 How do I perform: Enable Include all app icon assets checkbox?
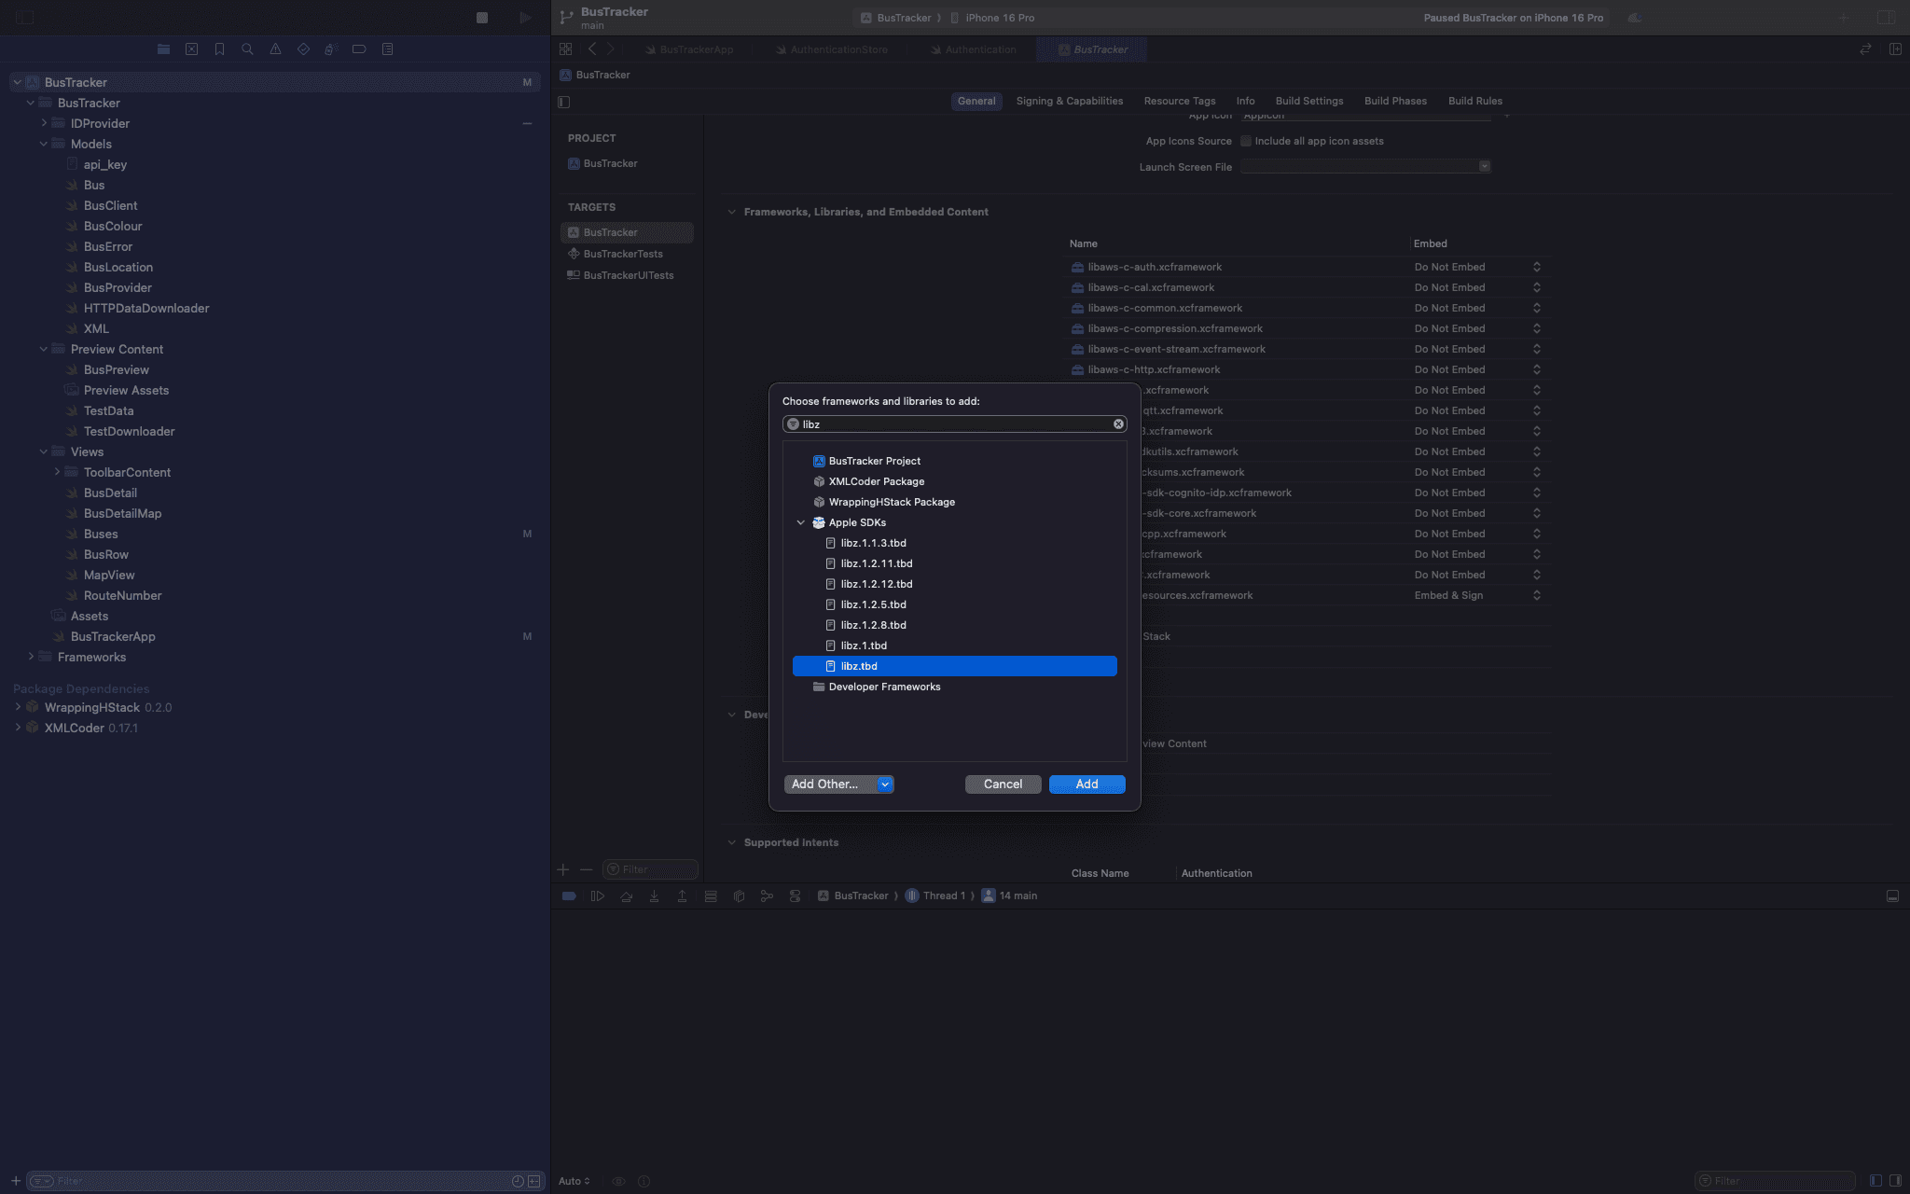pos(1245,141)
